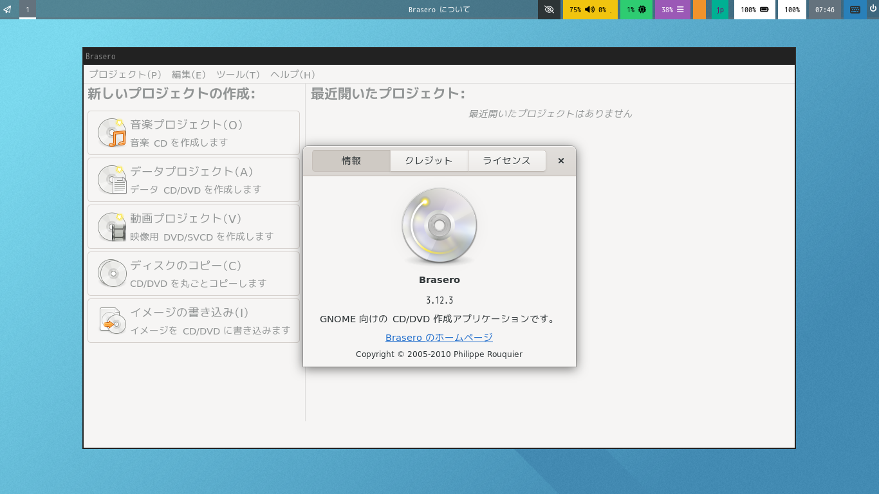Click the memory bars icon next to 38%

click(x=680, y=10)
